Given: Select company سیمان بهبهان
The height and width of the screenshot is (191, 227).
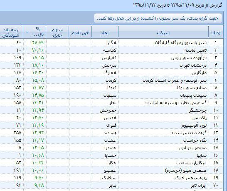Looking at the screenshot, I should coord(193,95).
